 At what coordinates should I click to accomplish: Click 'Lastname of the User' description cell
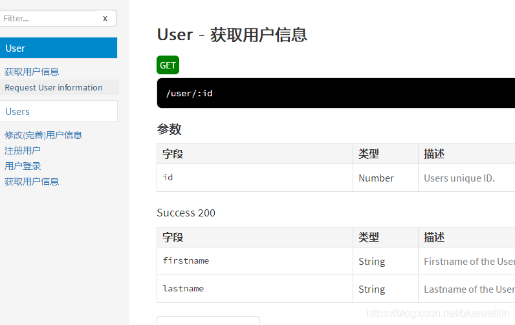(x=466, y=289)
